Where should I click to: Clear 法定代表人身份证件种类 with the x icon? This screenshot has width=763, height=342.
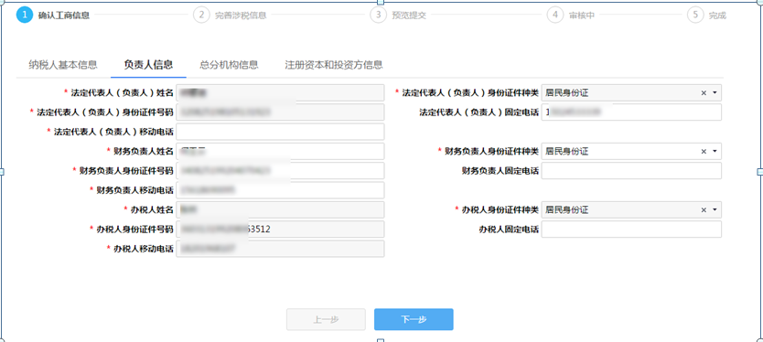coord(704,93)
